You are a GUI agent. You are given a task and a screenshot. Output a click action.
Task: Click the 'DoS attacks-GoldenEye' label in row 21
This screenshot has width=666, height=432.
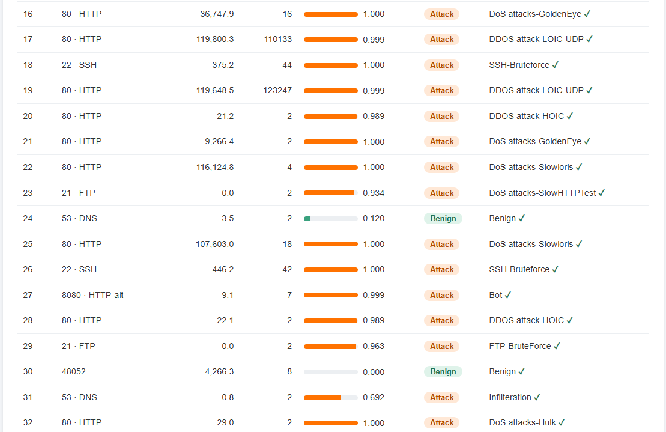(535, 141)
